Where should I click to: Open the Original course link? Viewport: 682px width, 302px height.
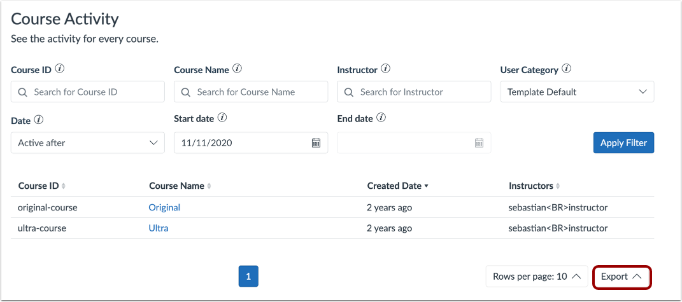click(x=164, y=207)
